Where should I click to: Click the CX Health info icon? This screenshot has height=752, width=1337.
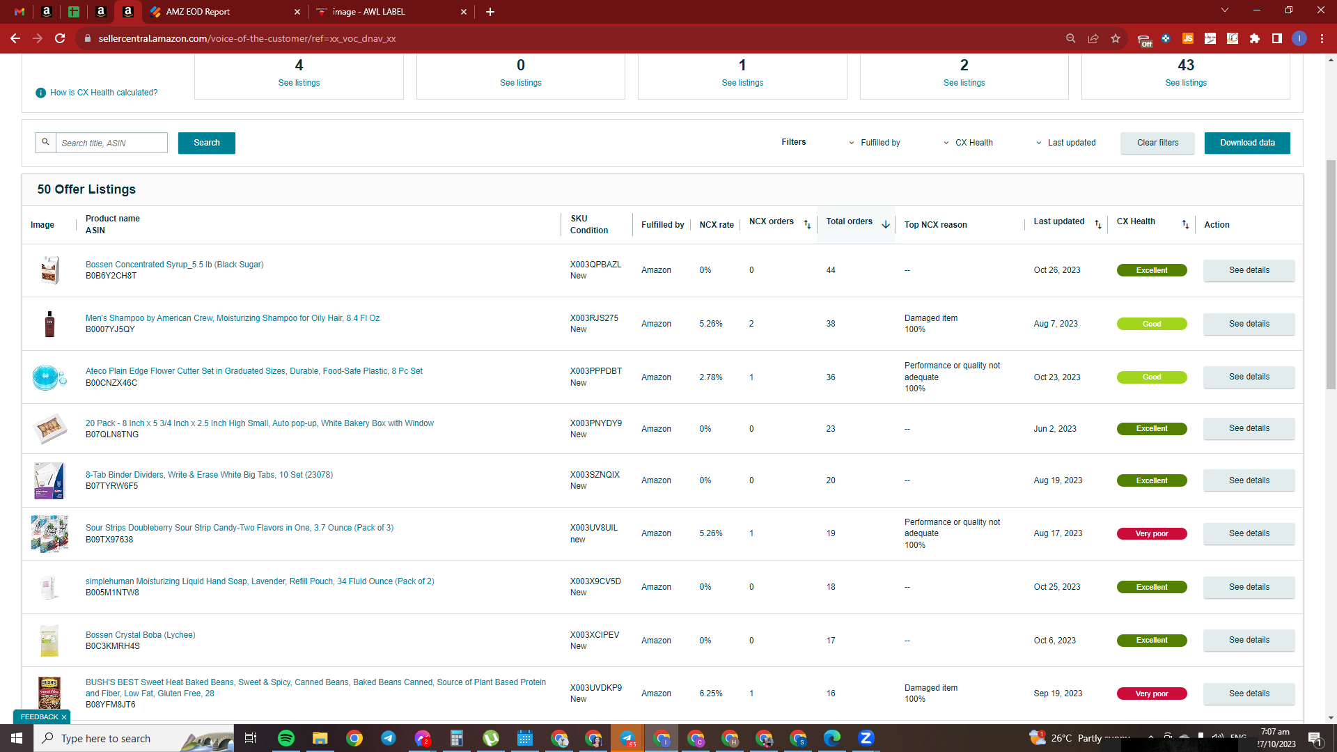tap(40, 93)
